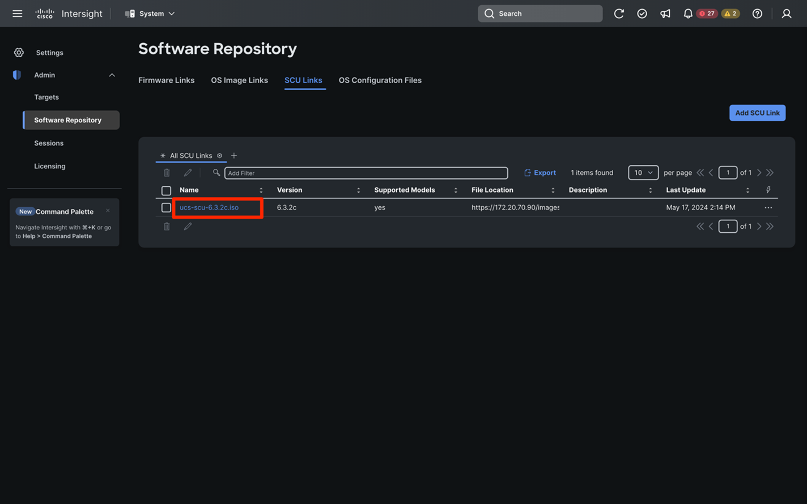This screenshot has width=807, height=504.
Task: Toggle the select-all checkbox in header
Action: click(166, 191)
